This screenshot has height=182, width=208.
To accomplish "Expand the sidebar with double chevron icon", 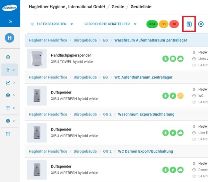I will (x=10, y=21).
